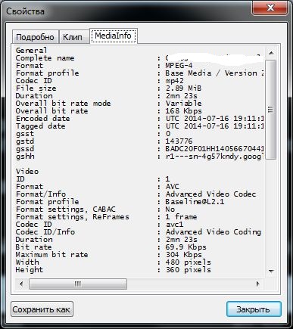Click the Свойства window title
The image size is (293, 329).
[25, 11]
